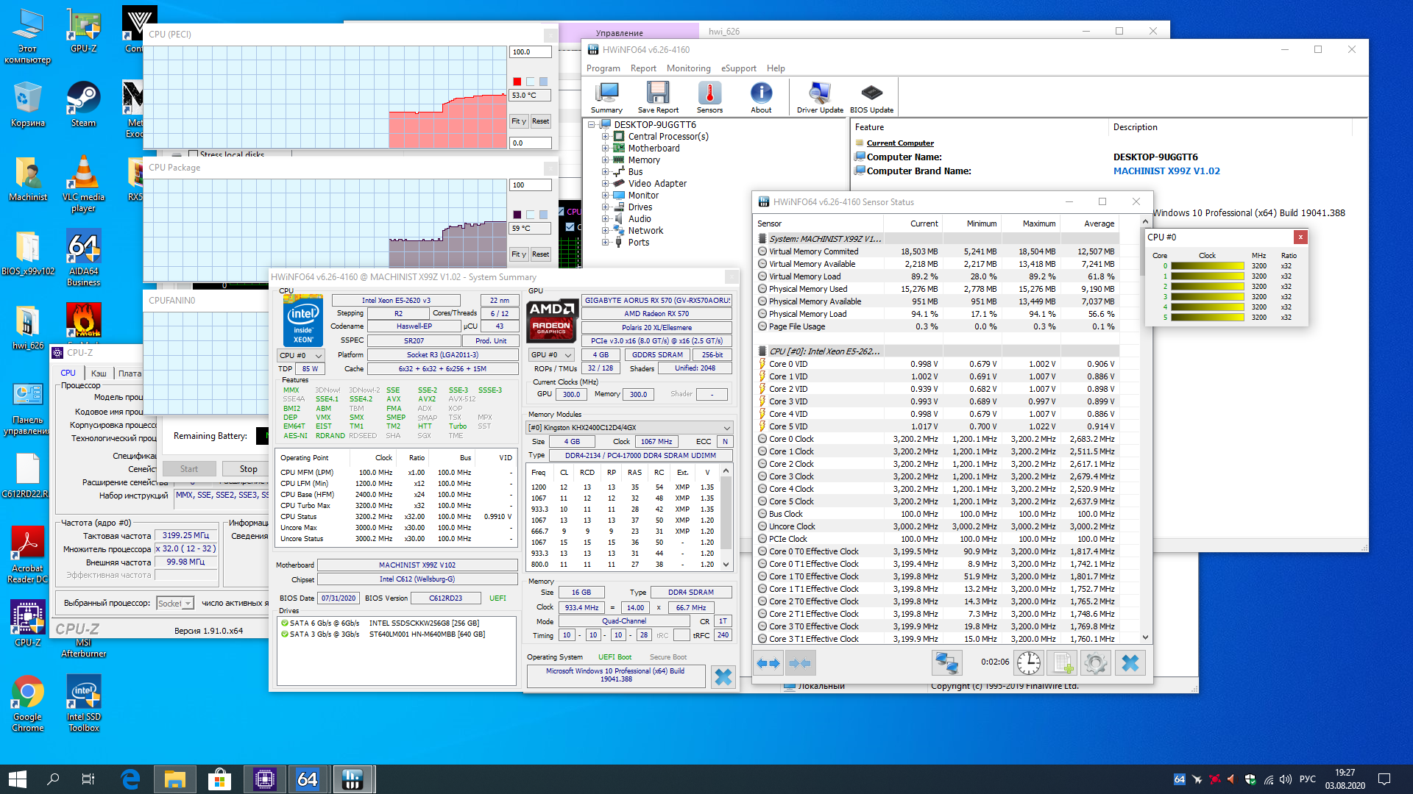The height and width of the screenshot is (794, 1413).
Task: Expand Central Processor(s) tree node
Action: tap(605, 137)
